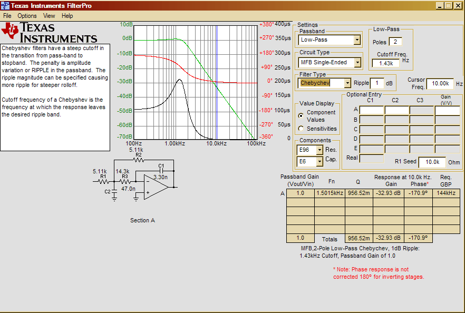465x313 pixels.
Task: Expand the E6 capacitor series dropdown
Action: 319,162
